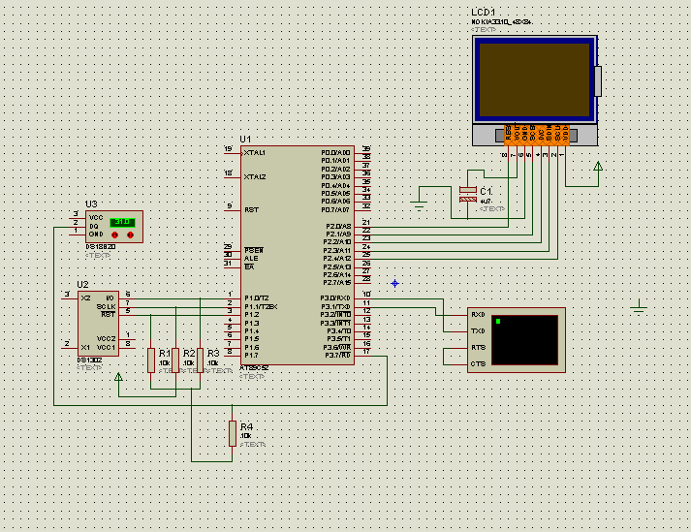Click the ALE pin label
This screenshot has height=532, width=691.
click(251, 259)
